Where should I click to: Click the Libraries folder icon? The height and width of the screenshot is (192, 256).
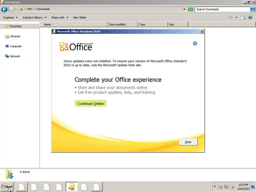7,36
